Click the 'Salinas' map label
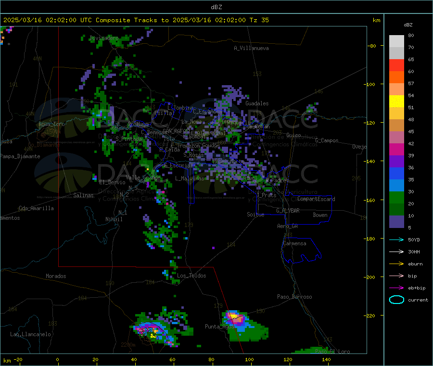Screen dimensions: 433x366 click(x=83, y=195)
